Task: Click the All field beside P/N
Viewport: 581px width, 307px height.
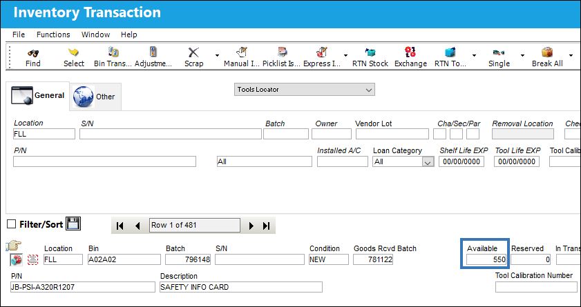Action: 265,161
